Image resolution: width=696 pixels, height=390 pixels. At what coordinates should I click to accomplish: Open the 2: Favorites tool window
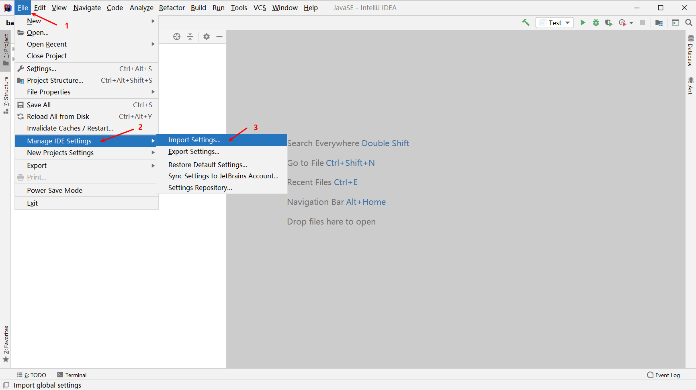[6, 344]
